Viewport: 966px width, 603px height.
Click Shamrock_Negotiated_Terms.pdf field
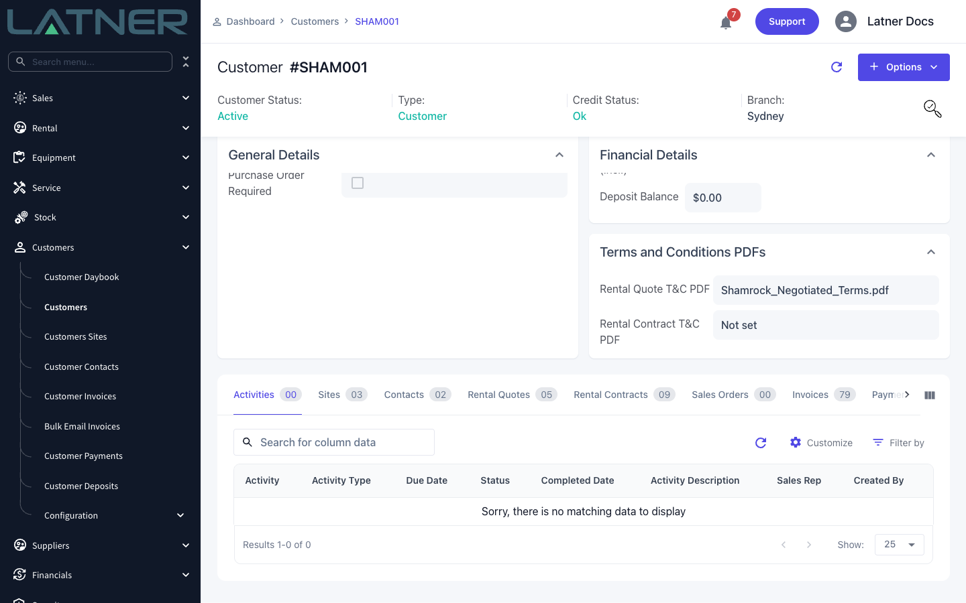pos(826,290)
